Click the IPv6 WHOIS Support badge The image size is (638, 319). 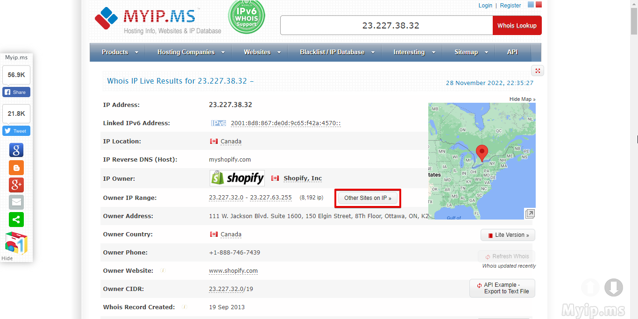click(246, 17)
